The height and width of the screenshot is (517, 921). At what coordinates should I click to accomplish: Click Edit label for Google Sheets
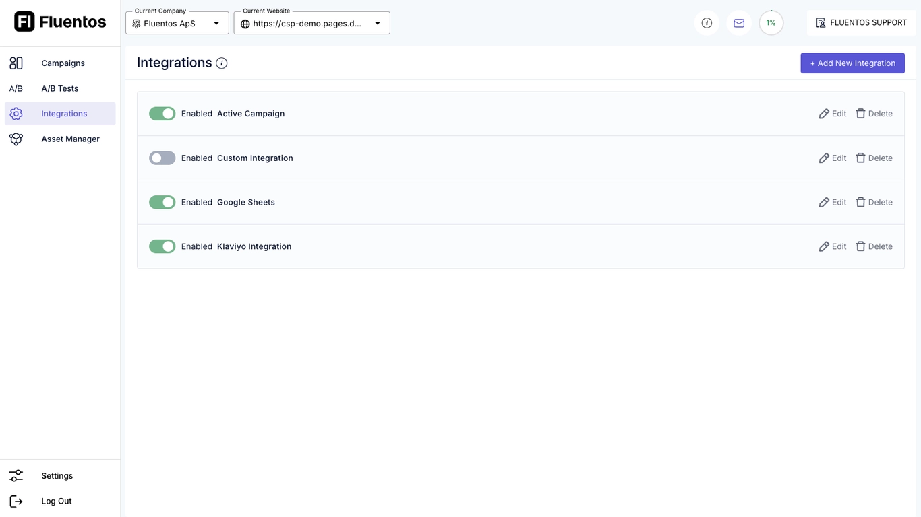tap(839, 203)
